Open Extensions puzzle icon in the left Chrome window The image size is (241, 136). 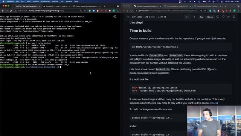[x=110, y=11]
